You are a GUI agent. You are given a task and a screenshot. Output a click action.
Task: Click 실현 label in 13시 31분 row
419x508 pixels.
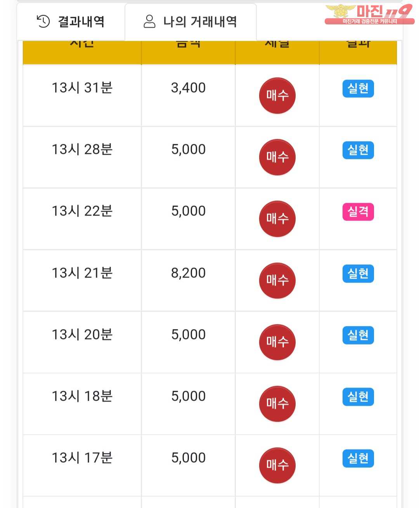(x=358, y=89)
